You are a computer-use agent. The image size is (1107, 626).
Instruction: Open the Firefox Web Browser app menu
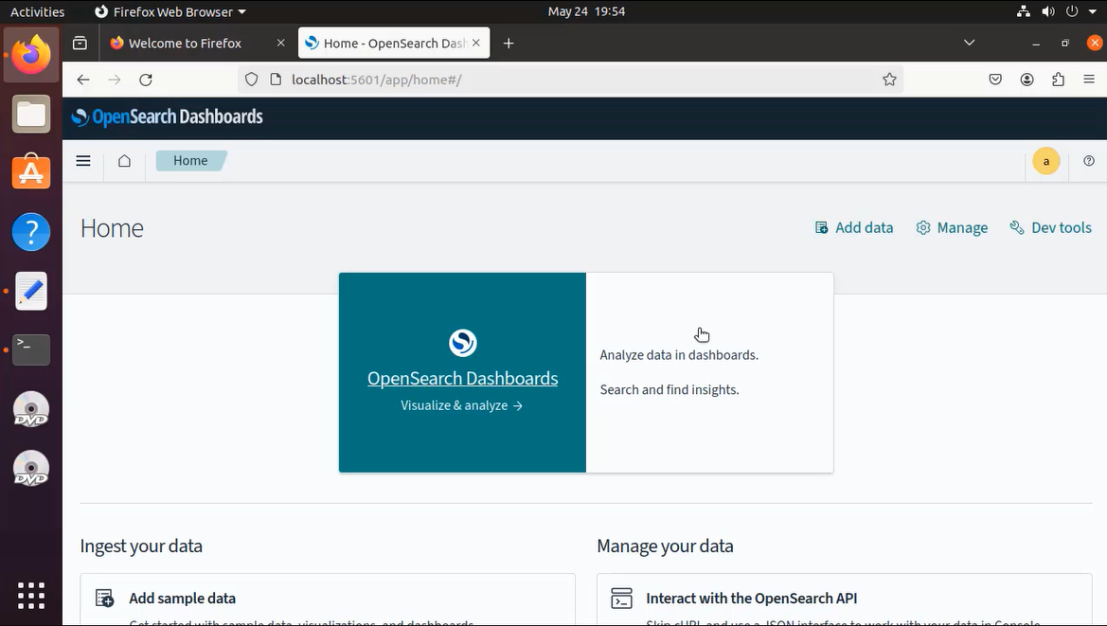pyautogui.click(x=170, y=12)
